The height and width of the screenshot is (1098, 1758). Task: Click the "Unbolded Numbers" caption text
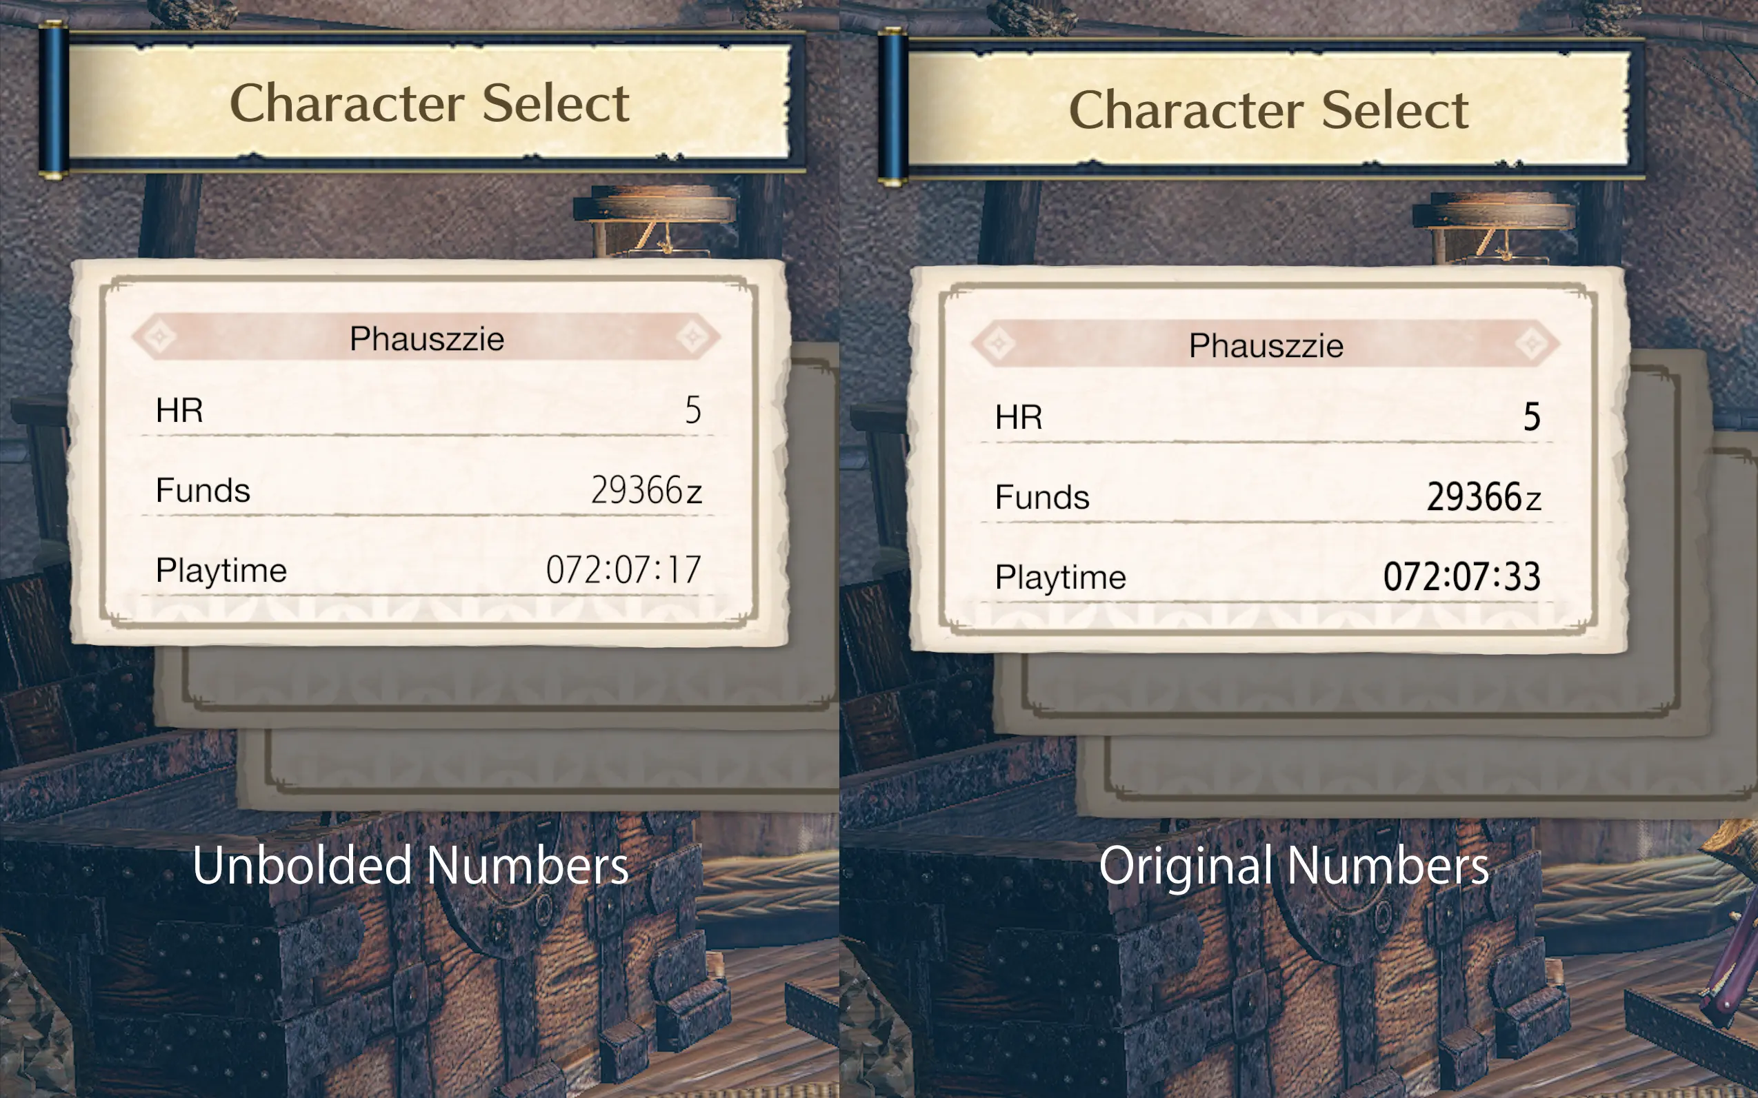(x=410, y=866)
